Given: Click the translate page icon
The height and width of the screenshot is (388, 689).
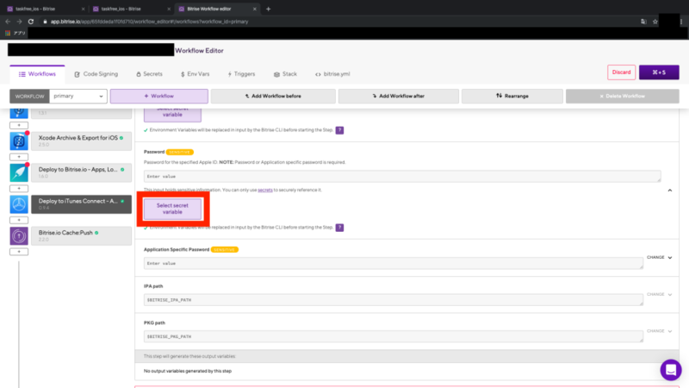Looking at the screenshot, I should [x=643, y=22].
